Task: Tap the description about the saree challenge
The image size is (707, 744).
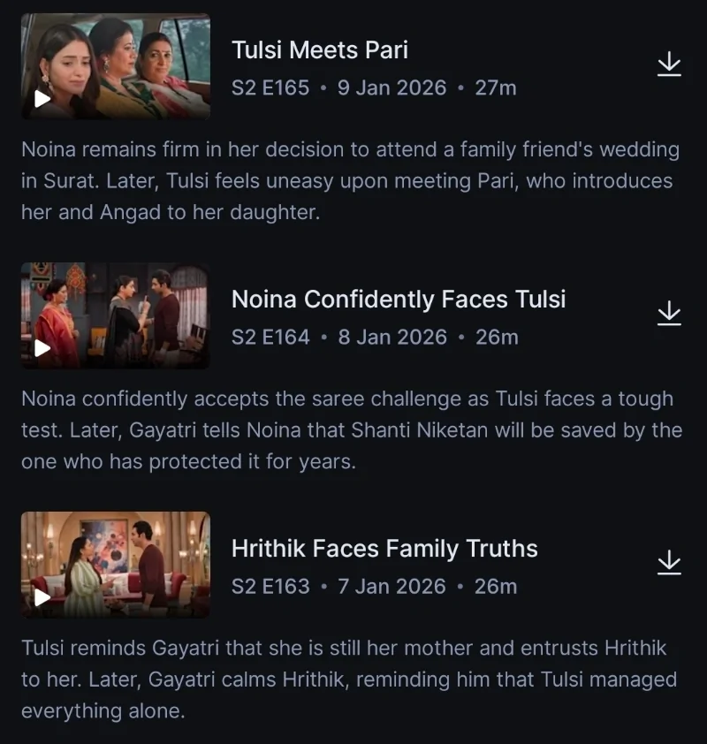Action: (351, 430)
